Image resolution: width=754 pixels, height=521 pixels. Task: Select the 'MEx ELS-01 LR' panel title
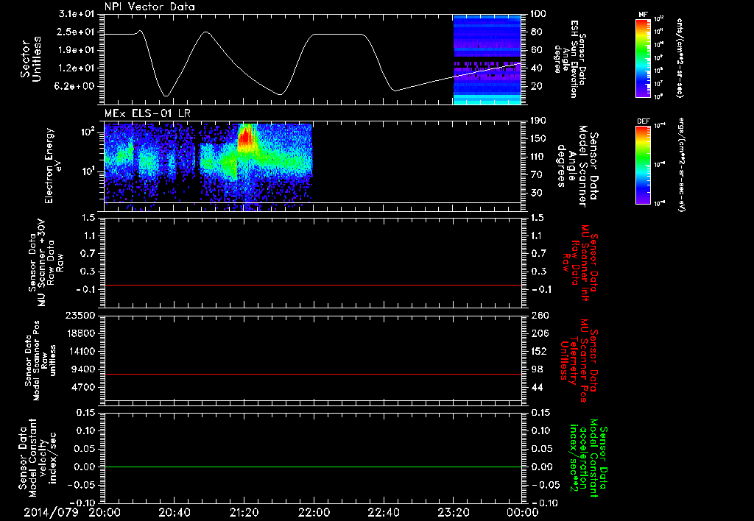click(147, 113)
